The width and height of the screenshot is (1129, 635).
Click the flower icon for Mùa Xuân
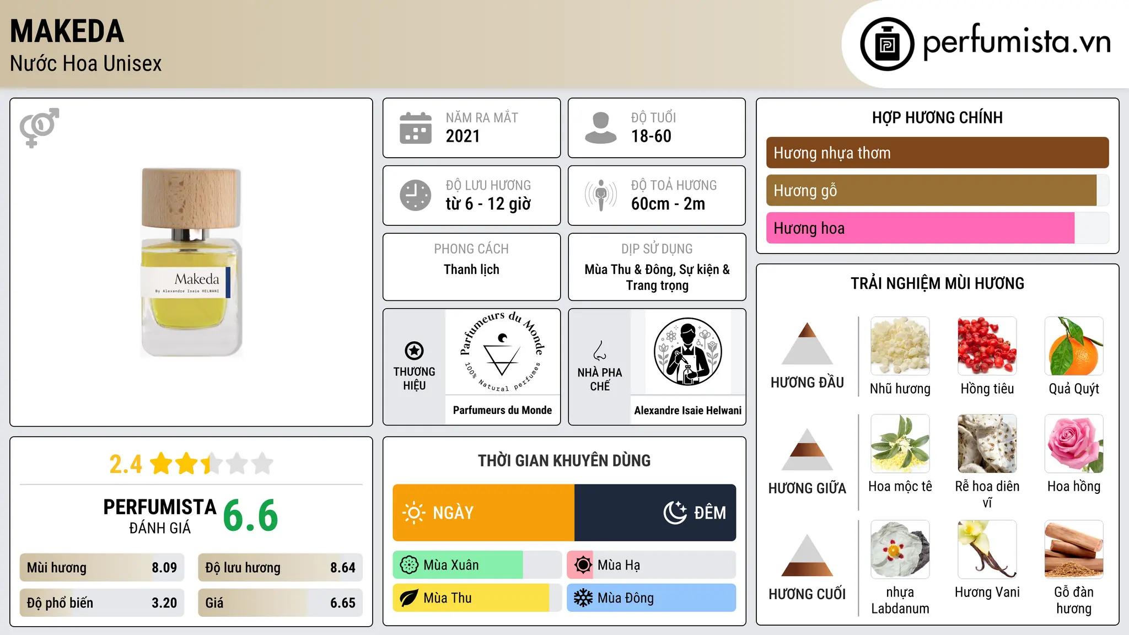[409, 565]
